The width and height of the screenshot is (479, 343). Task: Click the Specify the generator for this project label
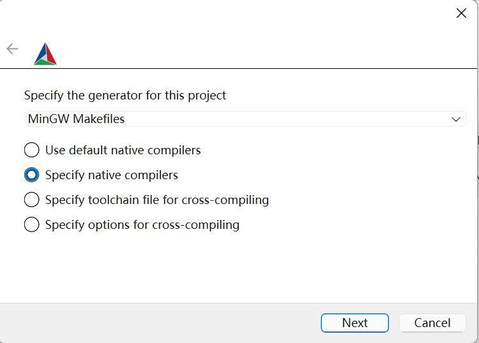[x=125, y=96]
